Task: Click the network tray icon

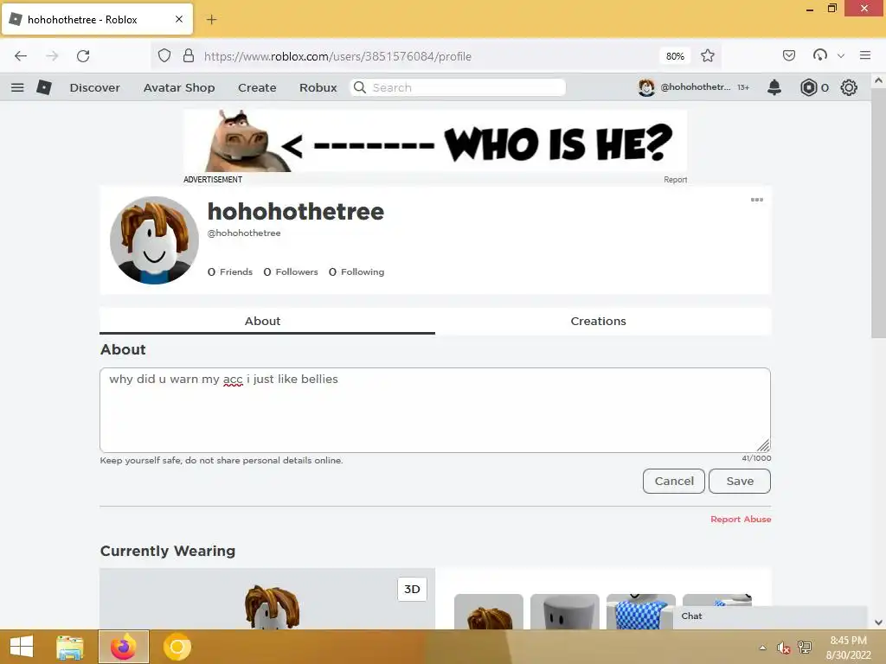Action: (x=804, y=647)
